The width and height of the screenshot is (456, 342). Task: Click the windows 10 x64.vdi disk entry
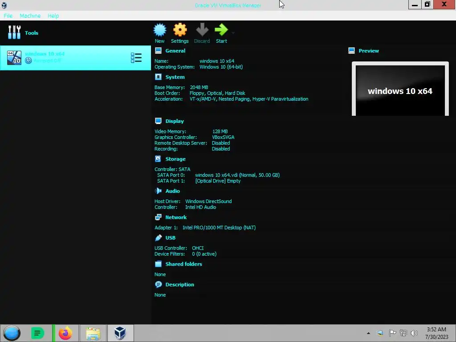point(237,175)
